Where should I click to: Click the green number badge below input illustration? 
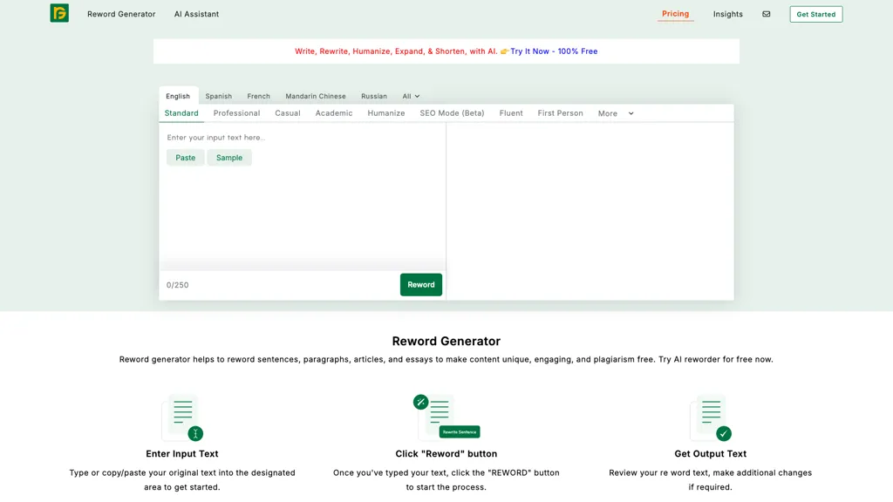(x=195, y=431)
